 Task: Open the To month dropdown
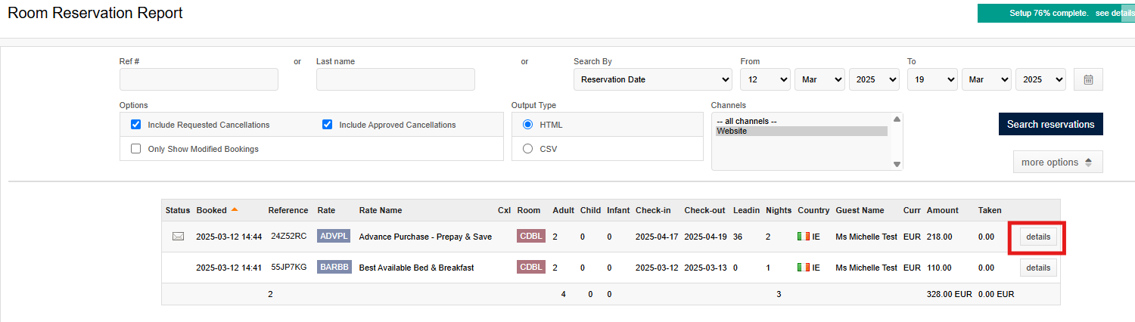[987, 79]
